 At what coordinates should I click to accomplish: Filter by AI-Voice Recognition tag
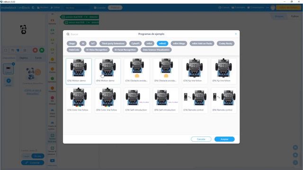coord(97,50)
